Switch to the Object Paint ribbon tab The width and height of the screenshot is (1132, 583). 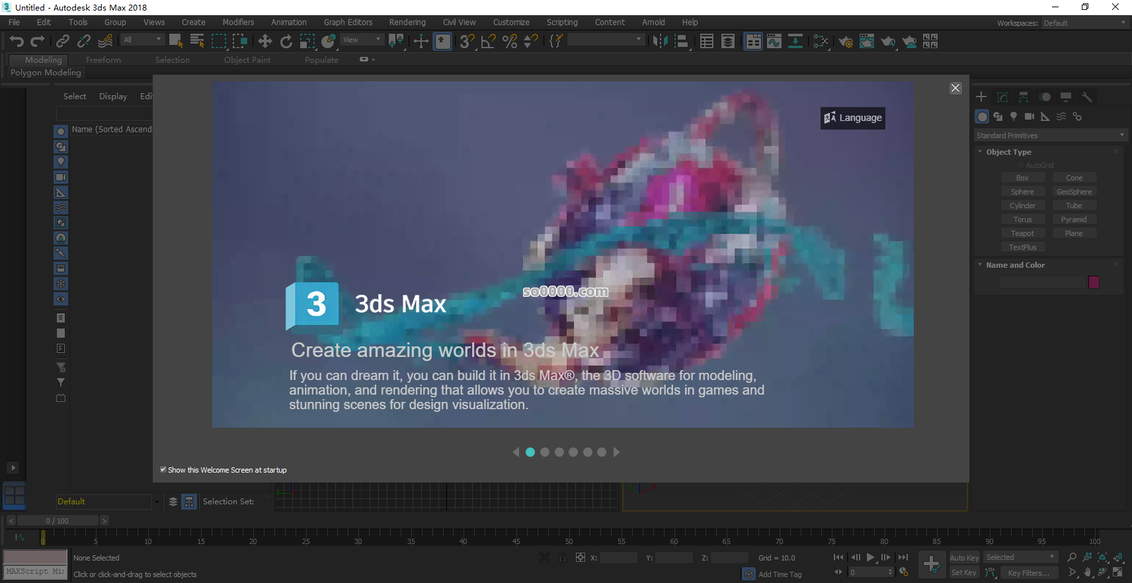pyautogui.click(x=247, y=60)
